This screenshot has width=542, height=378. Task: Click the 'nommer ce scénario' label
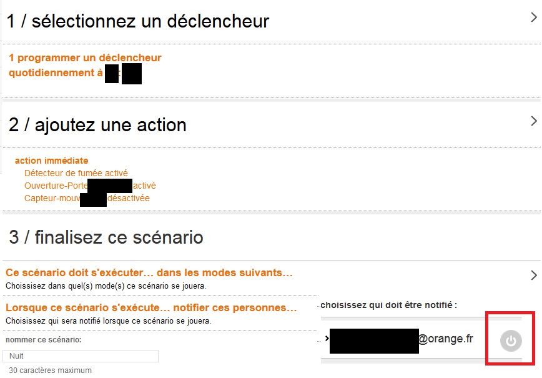44,340
